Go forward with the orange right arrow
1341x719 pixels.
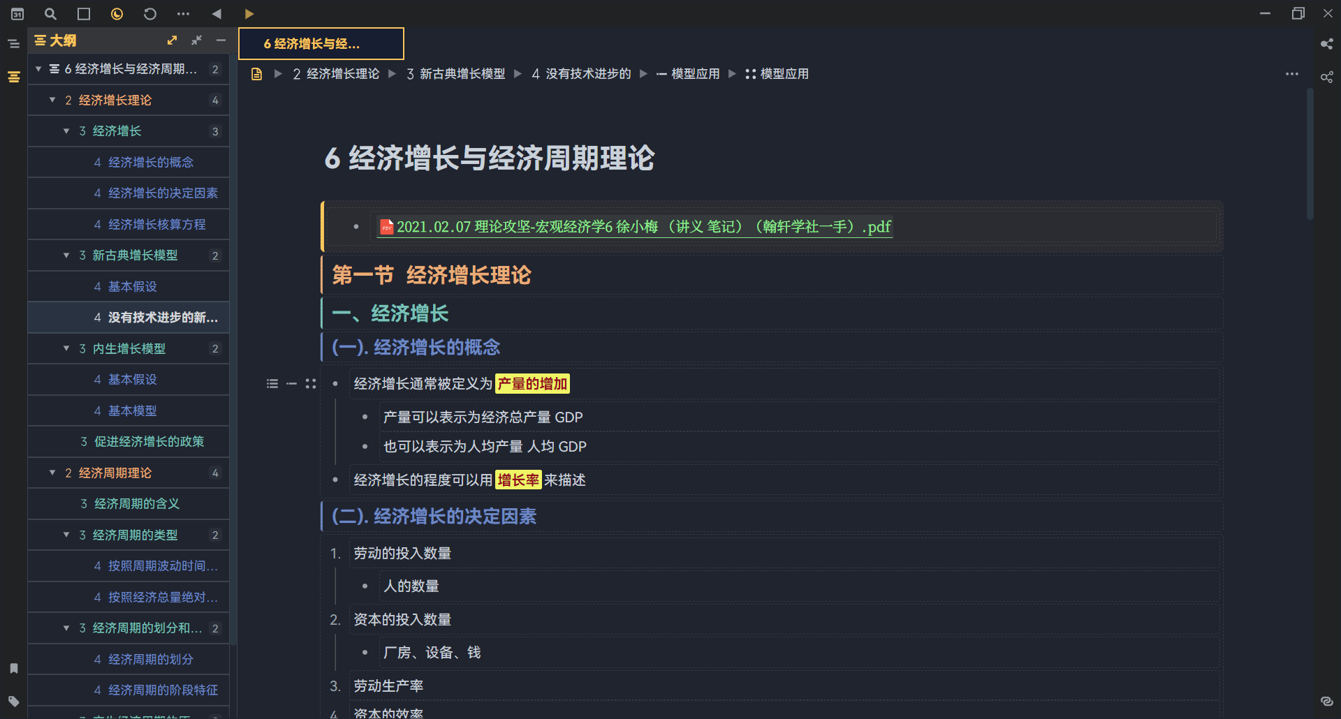(x=249, y=14)
